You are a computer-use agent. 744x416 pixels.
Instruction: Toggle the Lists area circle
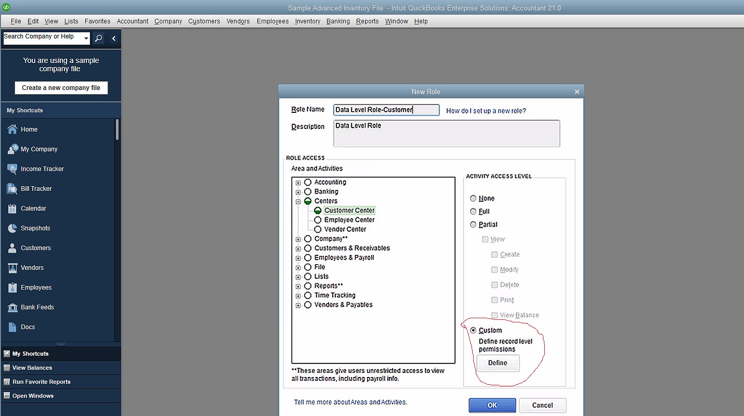(x=308, y=277)
